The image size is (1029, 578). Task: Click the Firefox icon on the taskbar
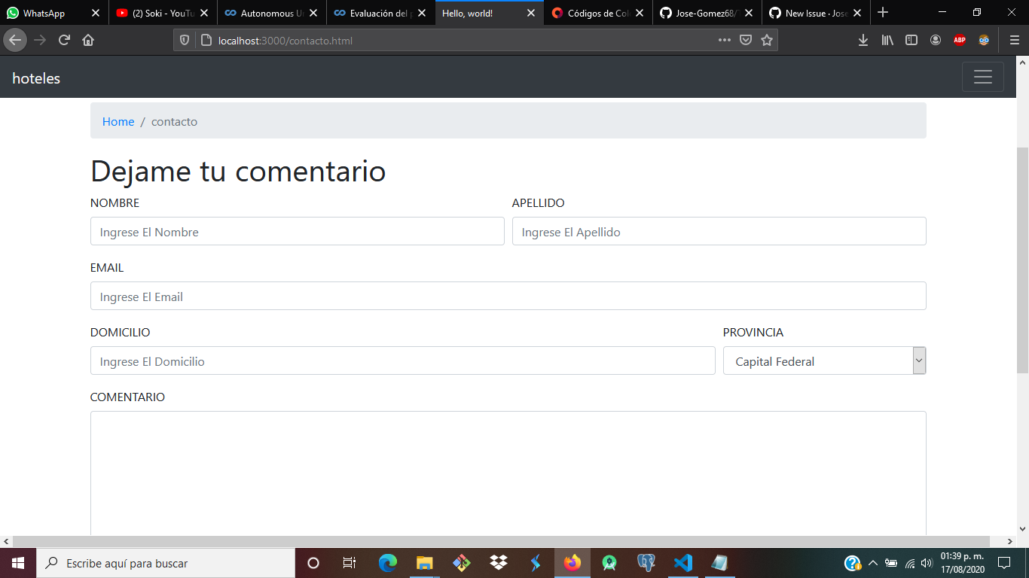pos(572,562)
